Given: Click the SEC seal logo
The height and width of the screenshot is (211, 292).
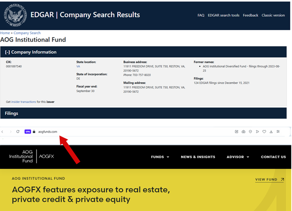Looking at the screenshot, I should 16,15.
